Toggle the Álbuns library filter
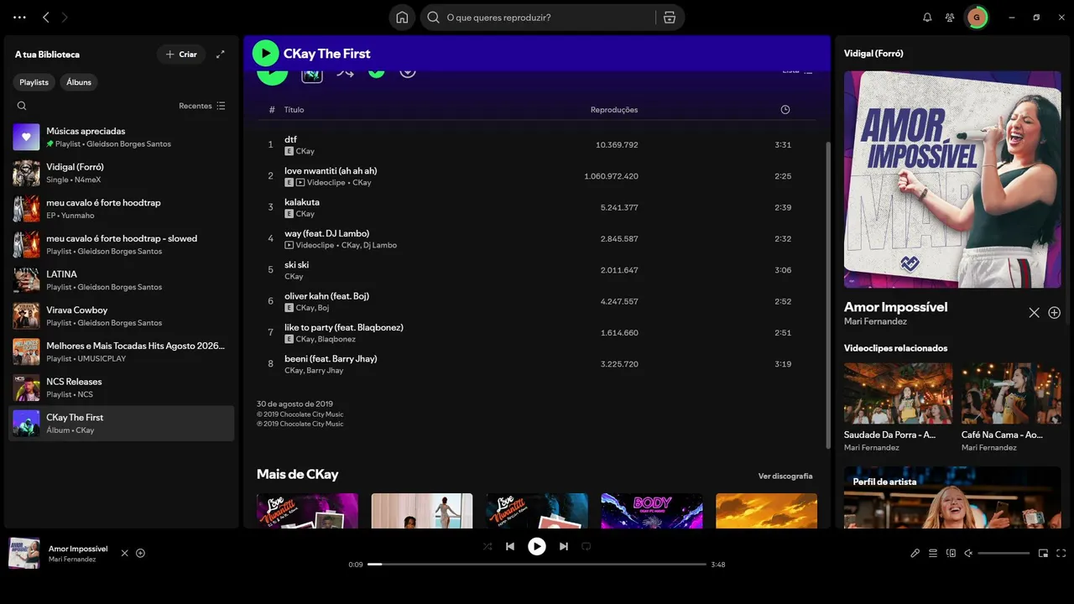The height and width of the screenshot is (604, 1074). [x=79, y=82]
